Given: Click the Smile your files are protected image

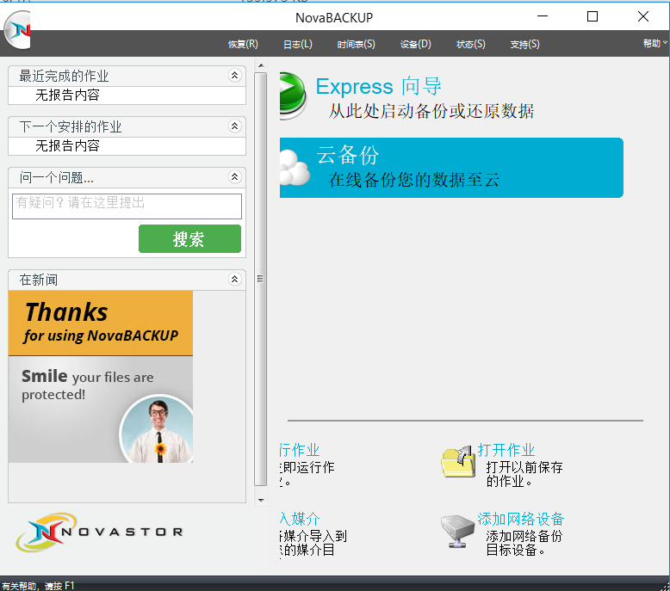Looking at the screenshot, I should pyautogui.click(x=101, y=409).
